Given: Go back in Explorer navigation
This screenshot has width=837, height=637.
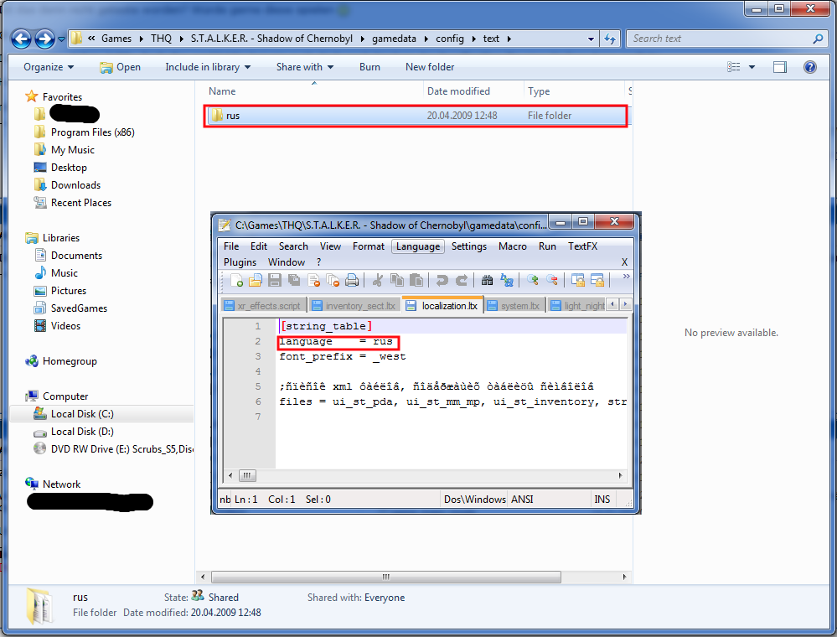Looking at the screenshot, I should point(21,39).
